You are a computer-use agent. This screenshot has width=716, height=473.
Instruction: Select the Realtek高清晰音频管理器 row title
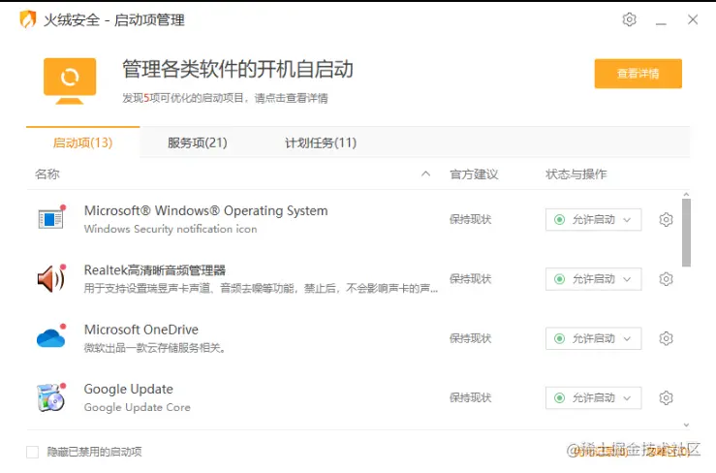coord(155,270)
